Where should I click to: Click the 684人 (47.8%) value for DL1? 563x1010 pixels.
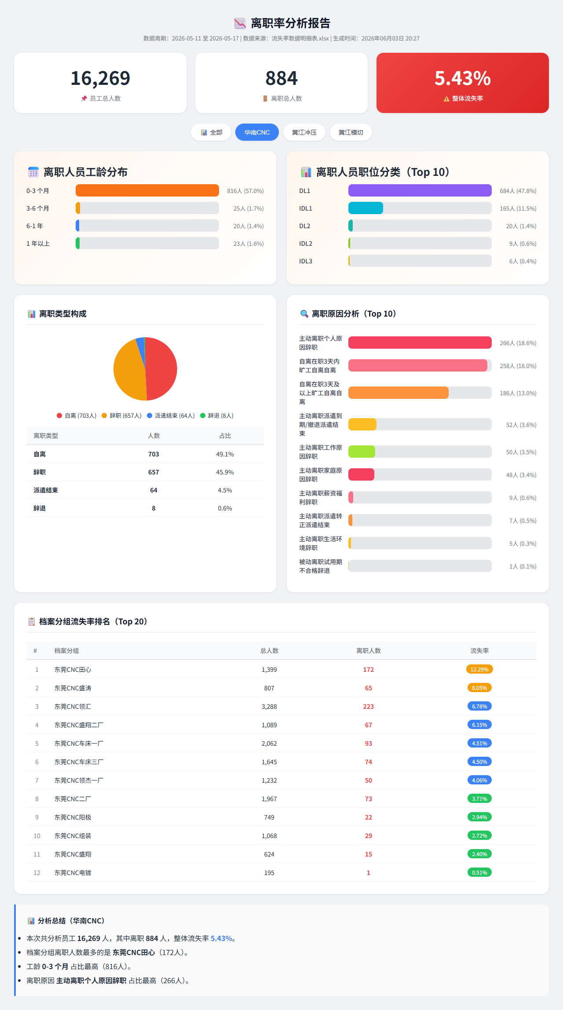[518, 191]
